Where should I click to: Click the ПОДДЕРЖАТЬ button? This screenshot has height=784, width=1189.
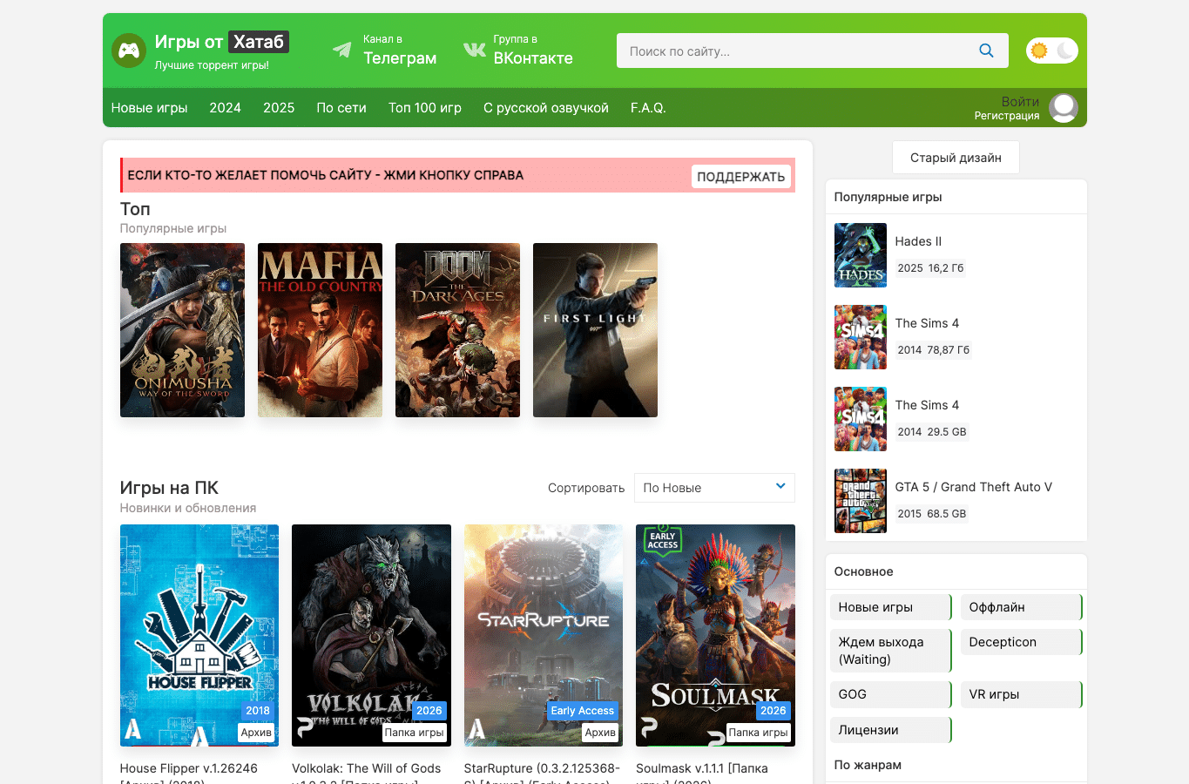point(741,176)
